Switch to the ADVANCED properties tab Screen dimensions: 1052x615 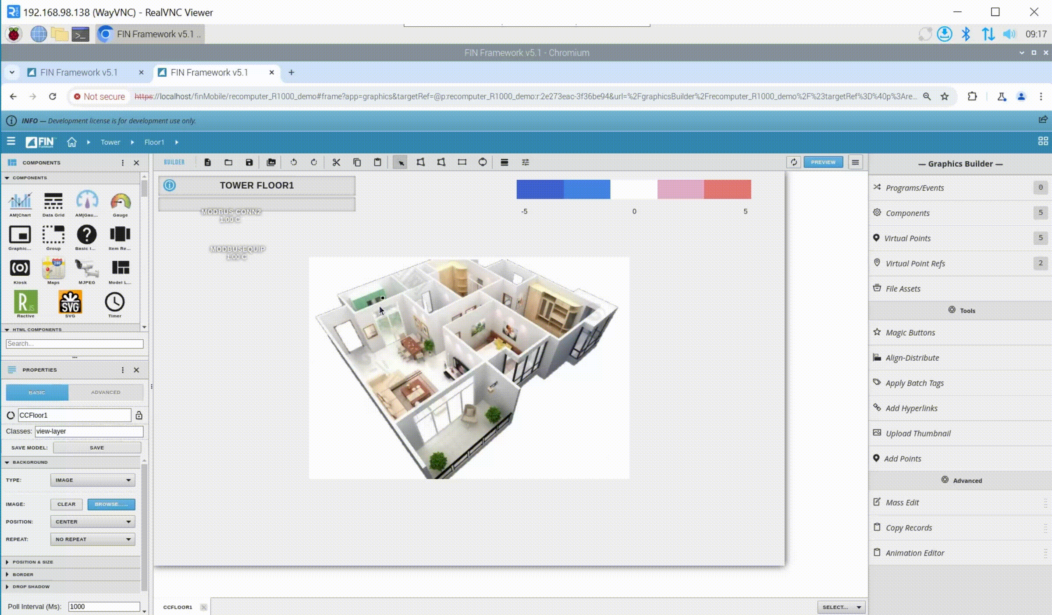pyautogui.click(x=106, y=392)
